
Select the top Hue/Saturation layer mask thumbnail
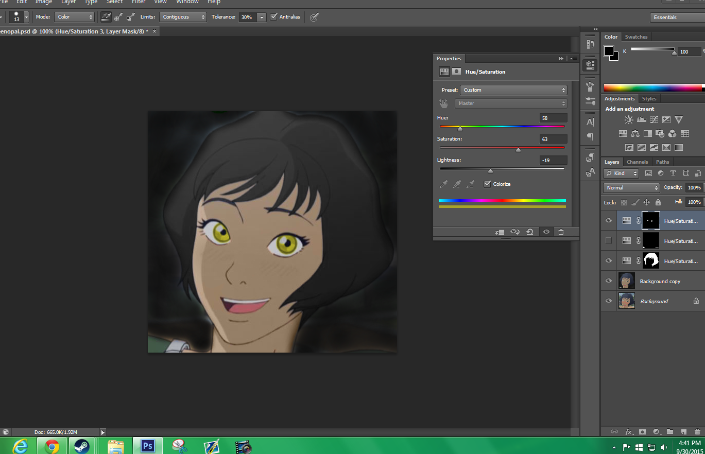click(650, 220)
